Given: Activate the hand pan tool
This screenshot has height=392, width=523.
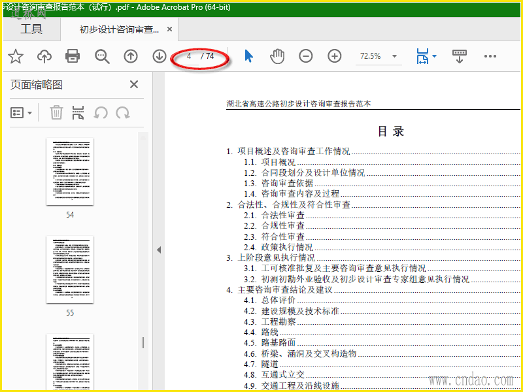Looking at the screenshot, I should [x=277, y=56].
